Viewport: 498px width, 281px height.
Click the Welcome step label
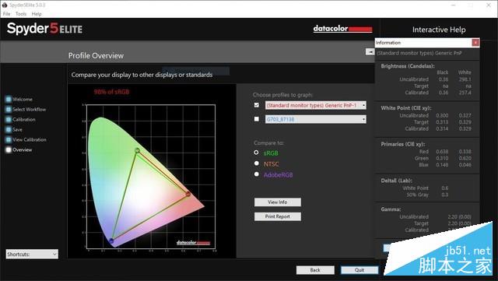pyautogui.click(x=23, y=99)
